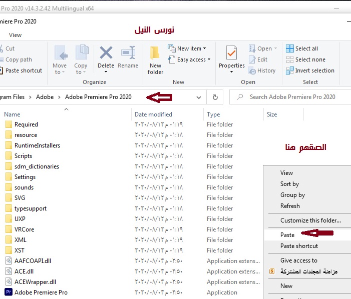Click the sync shared folders menu icon
Screen dimensions: 351x299
(x=272, y=271)
